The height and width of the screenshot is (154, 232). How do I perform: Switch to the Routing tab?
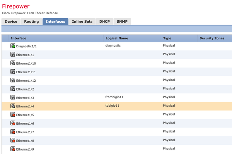pyautogui.click(x=31, y=22)
